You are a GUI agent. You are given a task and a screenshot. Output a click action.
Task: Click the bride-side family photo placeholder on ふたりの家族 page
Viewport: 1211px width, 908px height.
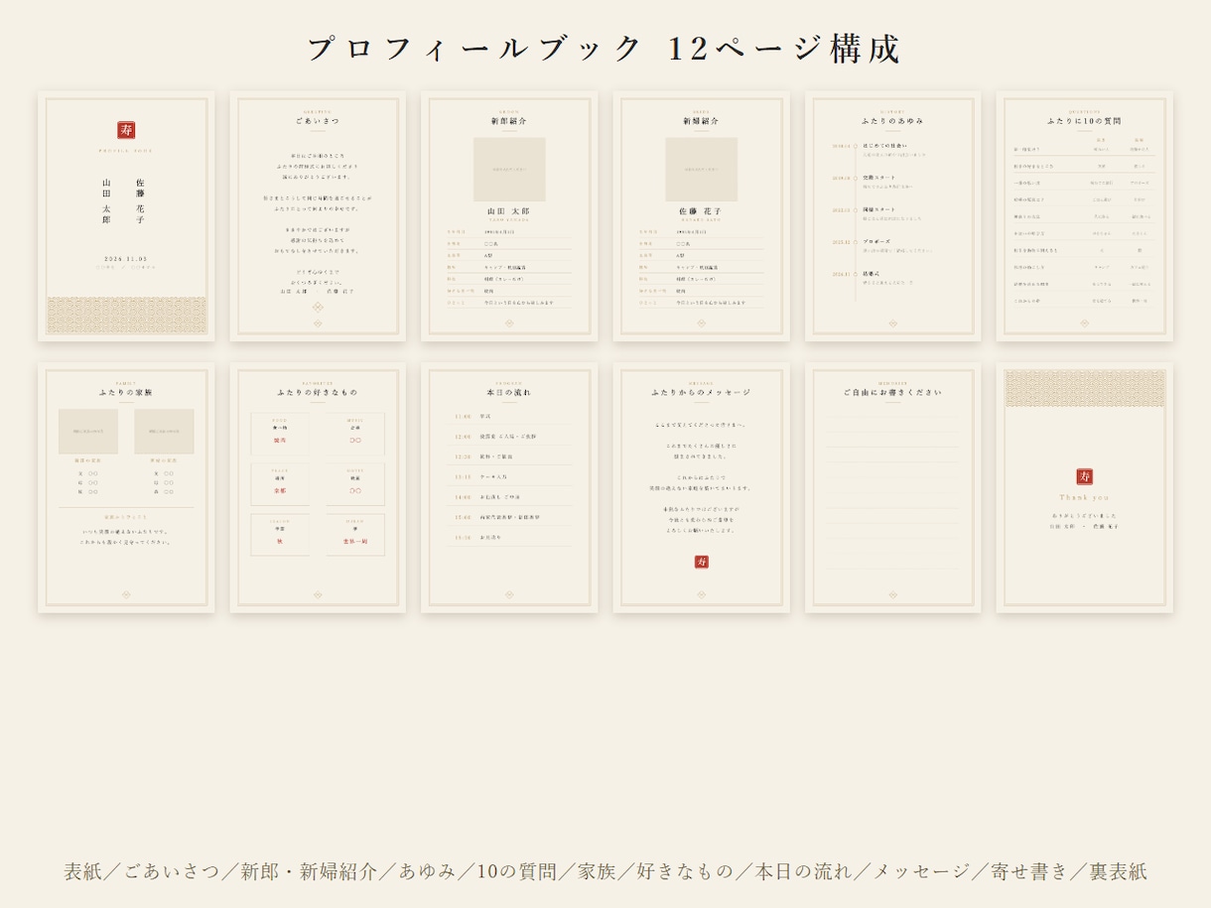pos(164,432)
